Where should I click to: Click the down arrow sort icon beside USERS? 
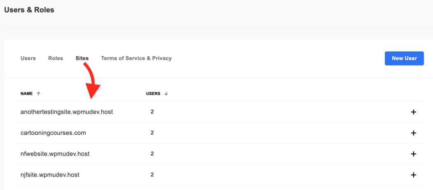pos(166,94)
